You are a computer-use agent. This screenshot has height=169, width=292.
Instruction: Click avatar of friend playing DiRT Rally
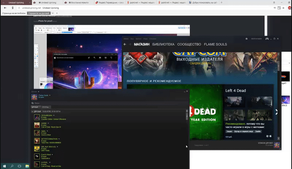(x=37, y=149)
